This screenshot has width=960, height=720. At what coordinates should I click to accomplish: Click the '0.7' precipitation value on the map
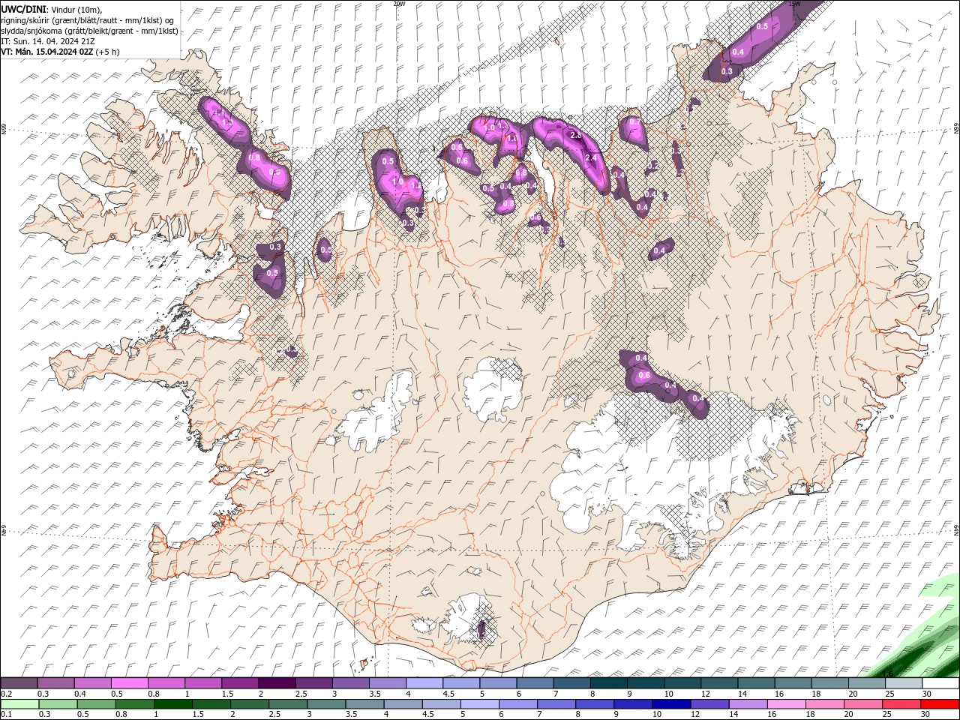pyautogui.click(x=634, y=122)
